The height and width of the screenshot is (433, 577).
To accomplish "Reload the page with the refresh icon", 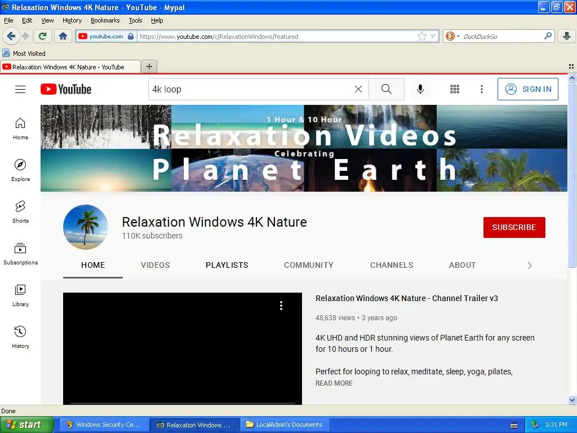I will click(42, 36).
